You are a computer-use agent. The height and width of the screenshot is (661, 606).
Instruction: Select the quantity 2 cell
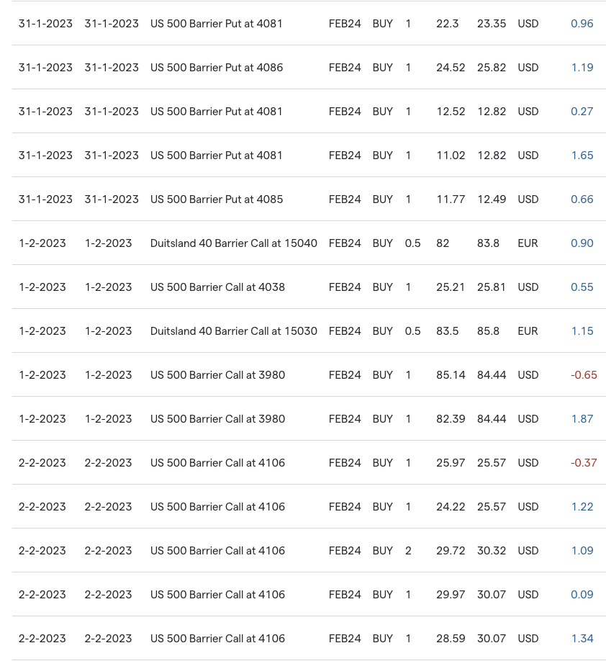pyautogui.click(x=408, y=551)
